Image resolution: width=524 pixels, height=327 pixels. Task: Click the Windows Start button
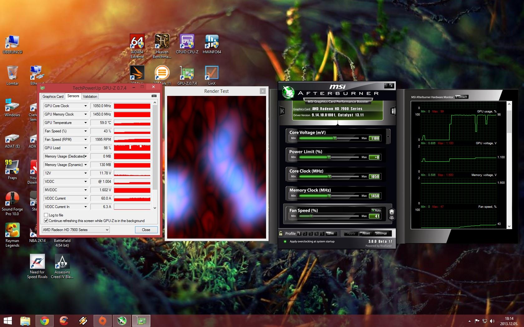(x=7, y=321)
